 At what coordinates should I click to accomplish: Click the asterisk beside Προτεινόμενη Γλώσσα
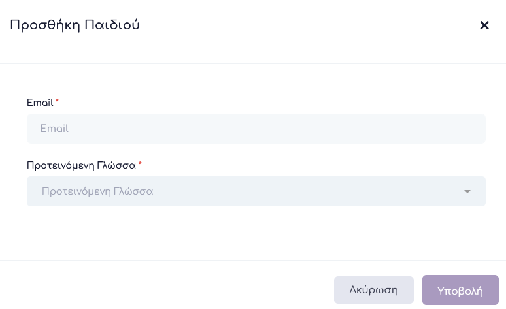coord(140,164)
